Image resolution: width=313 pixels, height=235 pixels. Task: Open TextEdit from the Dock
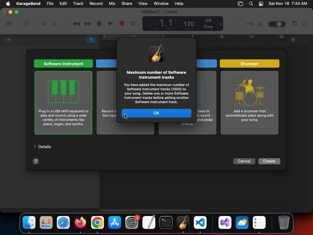point(149,222)
